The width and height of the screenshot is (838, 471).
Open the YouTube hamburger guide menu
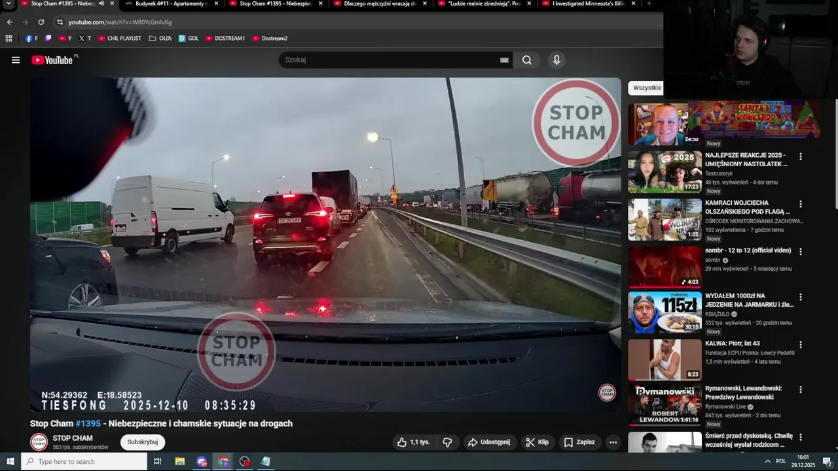[16, 60]
